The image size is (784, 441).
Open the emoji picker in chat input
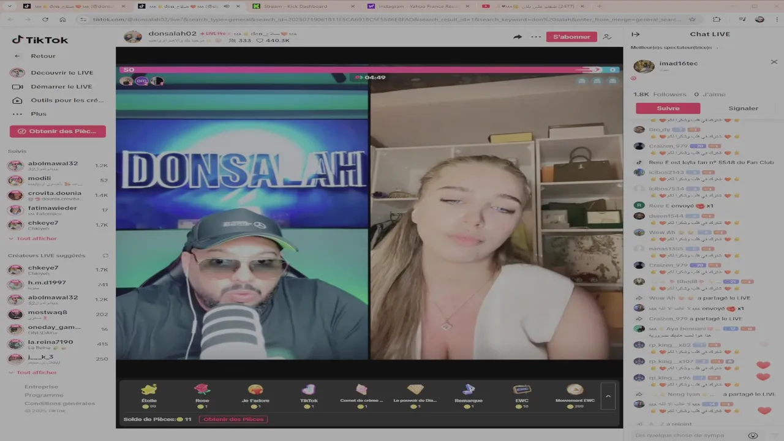[x=753, y=435]
